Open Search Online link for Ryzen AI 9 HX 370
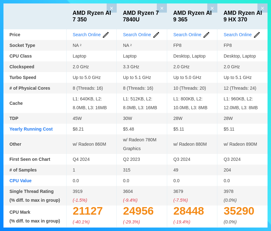271x231 pixels. click(x=238, y=35)
